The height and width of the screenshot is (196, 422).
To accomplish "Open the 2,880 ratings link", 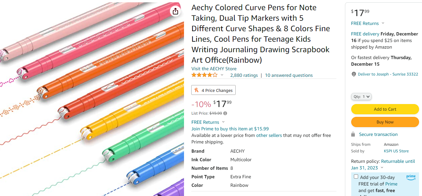I will pos(244,75).
